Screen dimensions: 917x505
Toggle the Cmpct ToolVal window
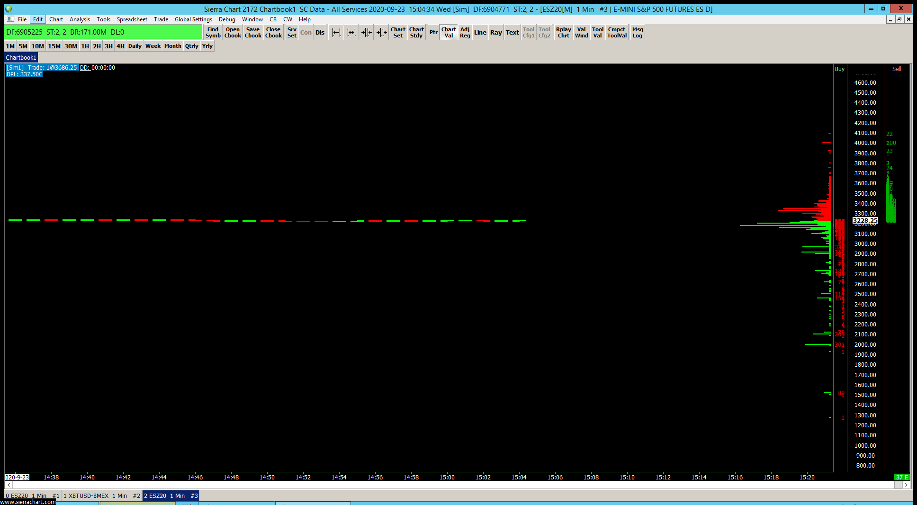617,32
